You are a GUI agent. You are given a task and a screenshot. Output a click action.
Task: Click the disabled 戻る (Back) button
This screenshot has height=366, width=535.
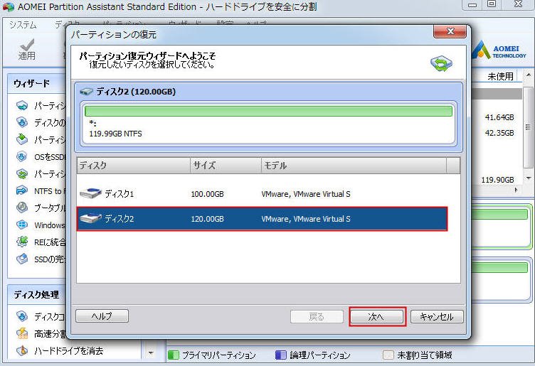[317, 316]
